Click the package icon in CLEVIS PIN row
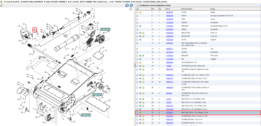 tap(140, 62)
